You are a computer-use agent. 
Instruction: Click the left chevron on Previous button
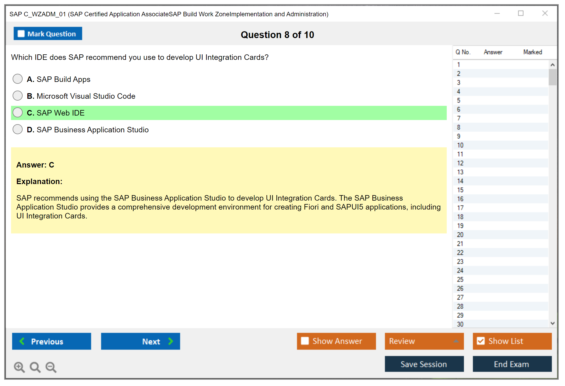coord(22,341)
